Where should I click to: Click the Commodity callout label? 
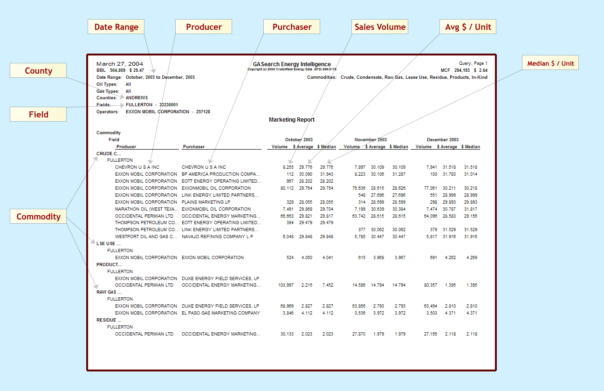pos(38,216)
